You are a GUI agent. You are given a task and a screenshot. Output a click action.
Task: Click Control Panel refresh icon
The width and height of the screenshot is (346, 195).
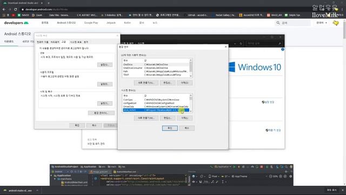tap(241, 43)
